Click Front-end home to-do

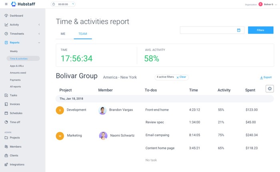click(x=157, y=110)
